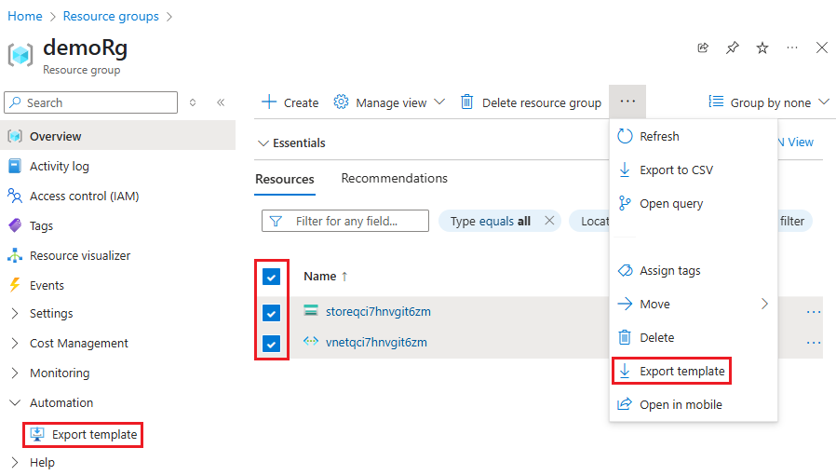Click the demoRg resource group cube icon

click(x=20, y=54)
